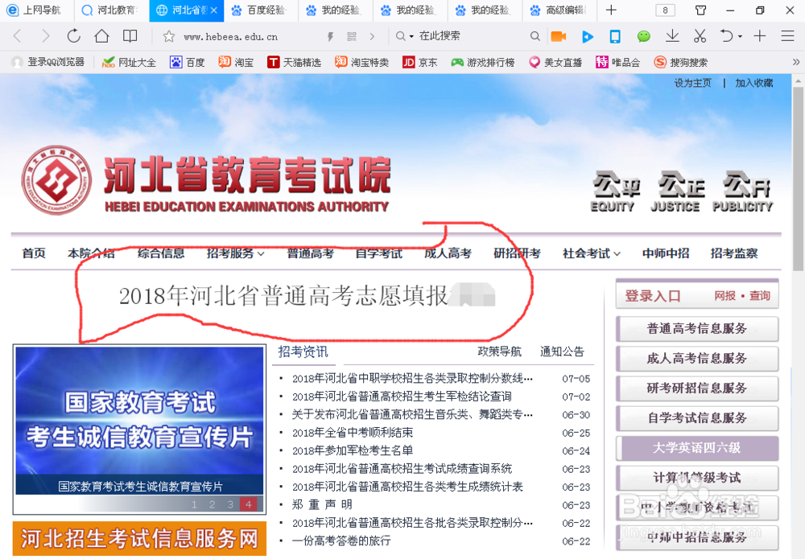This screenshot has height=559, width=805.
Task: Click the mobile phone sync icon
Action: pyautogui.click(x=614, y=36)
